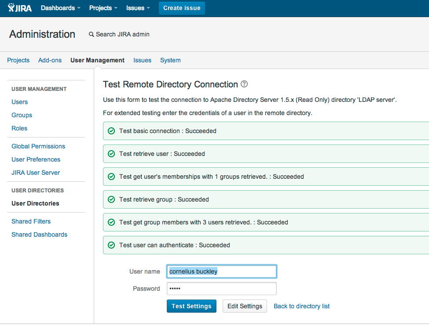Click Back to directory list link

(x=301, y=306)
